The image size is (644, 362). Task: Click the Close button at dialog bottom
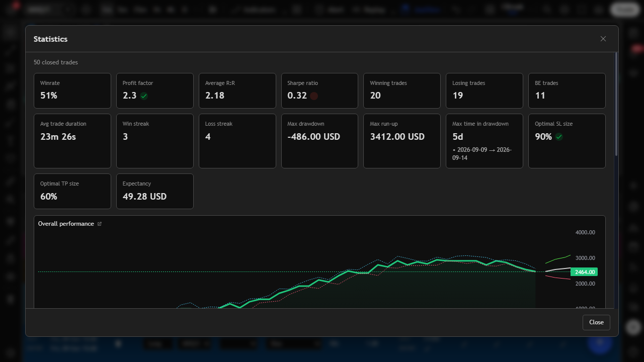pyautogui.click(x=596, y=322)
